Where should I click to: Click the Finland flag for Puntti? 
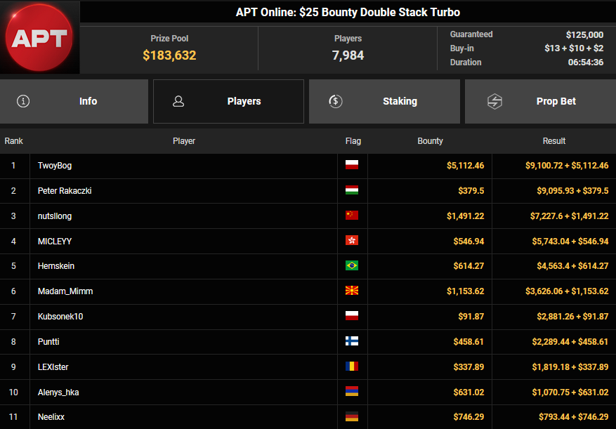click(352, 342)
